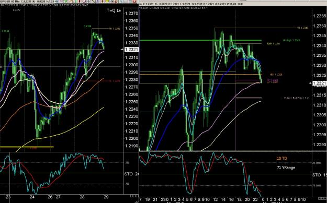Click the T=Q Le label on the 60 Min chart
Screen dimensions: 327x203
coord(114,10)
